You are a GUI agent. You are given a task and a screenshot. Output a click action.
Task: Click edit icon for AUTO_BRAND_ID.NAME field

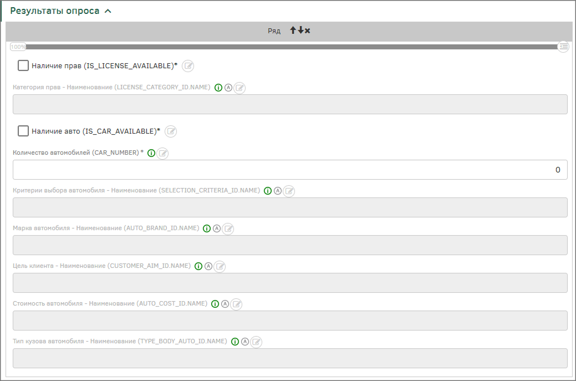pos(228,228)
